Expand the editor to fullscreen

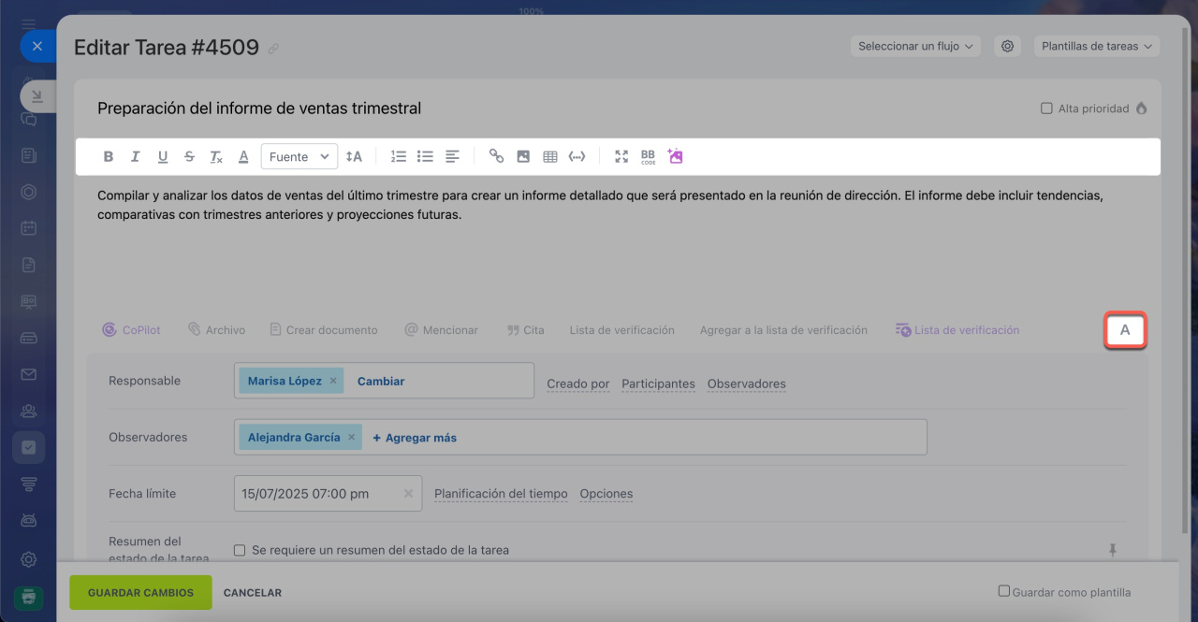[621, 157]
